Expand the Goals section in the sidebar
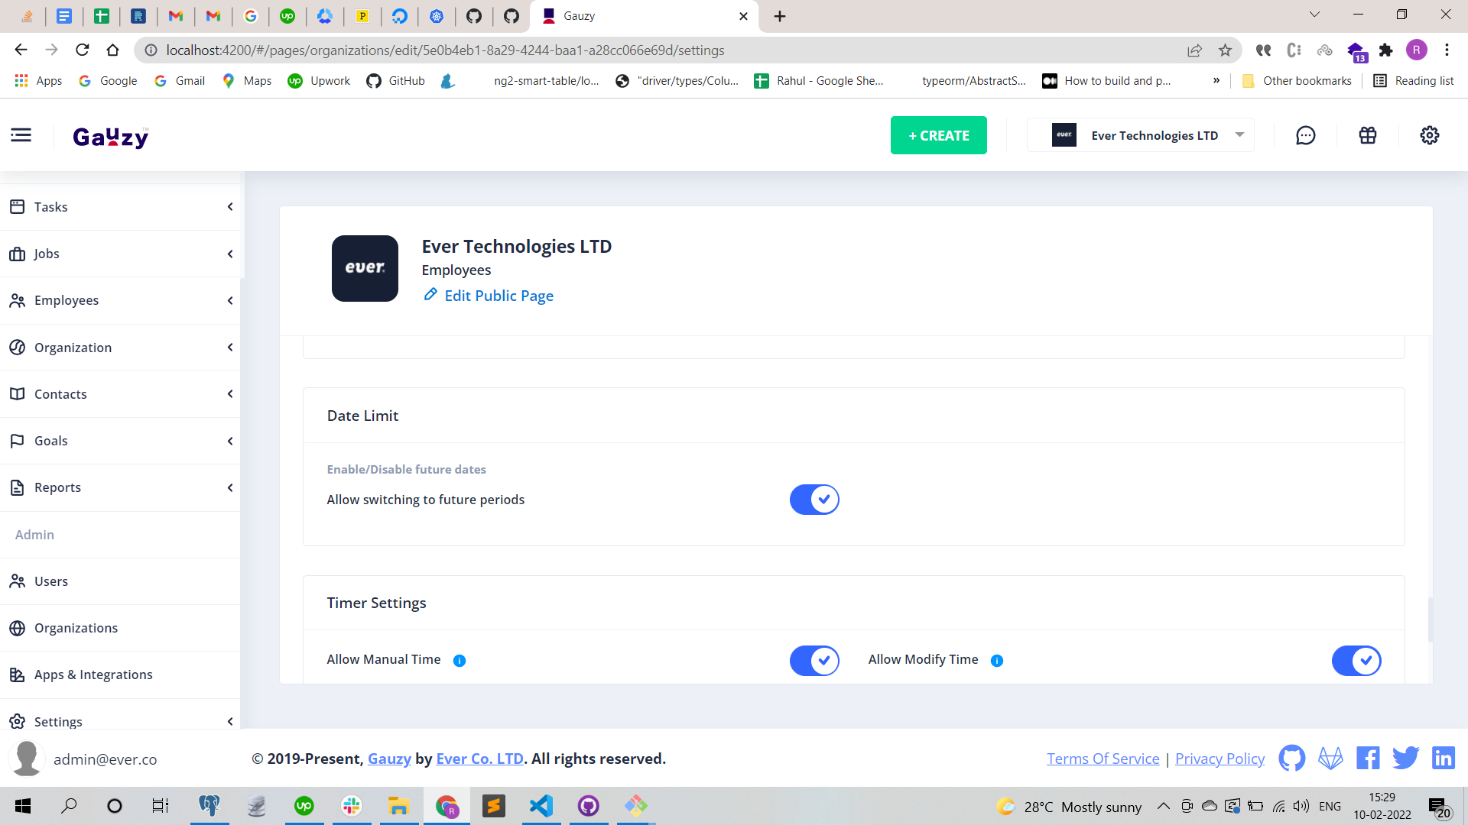Image resolution: width=1468 pixels, height=825 pixels. (x=229, y=441)
